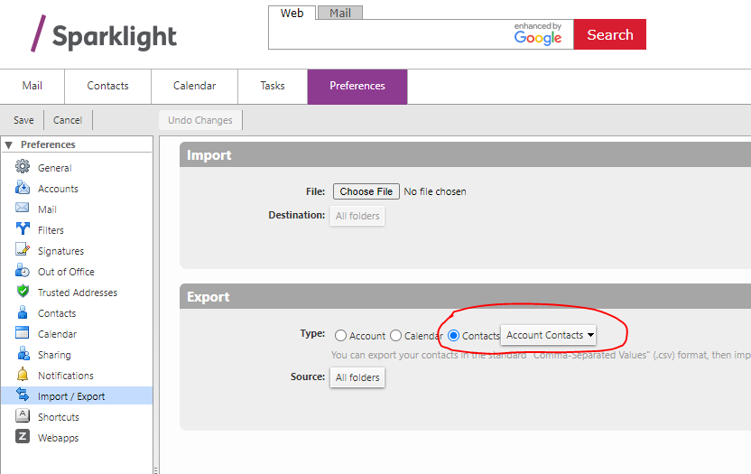The width and height of the screenshot is (751, 474).
Task: Click the Import / Export arrows icon
Action: click(23, 395)
